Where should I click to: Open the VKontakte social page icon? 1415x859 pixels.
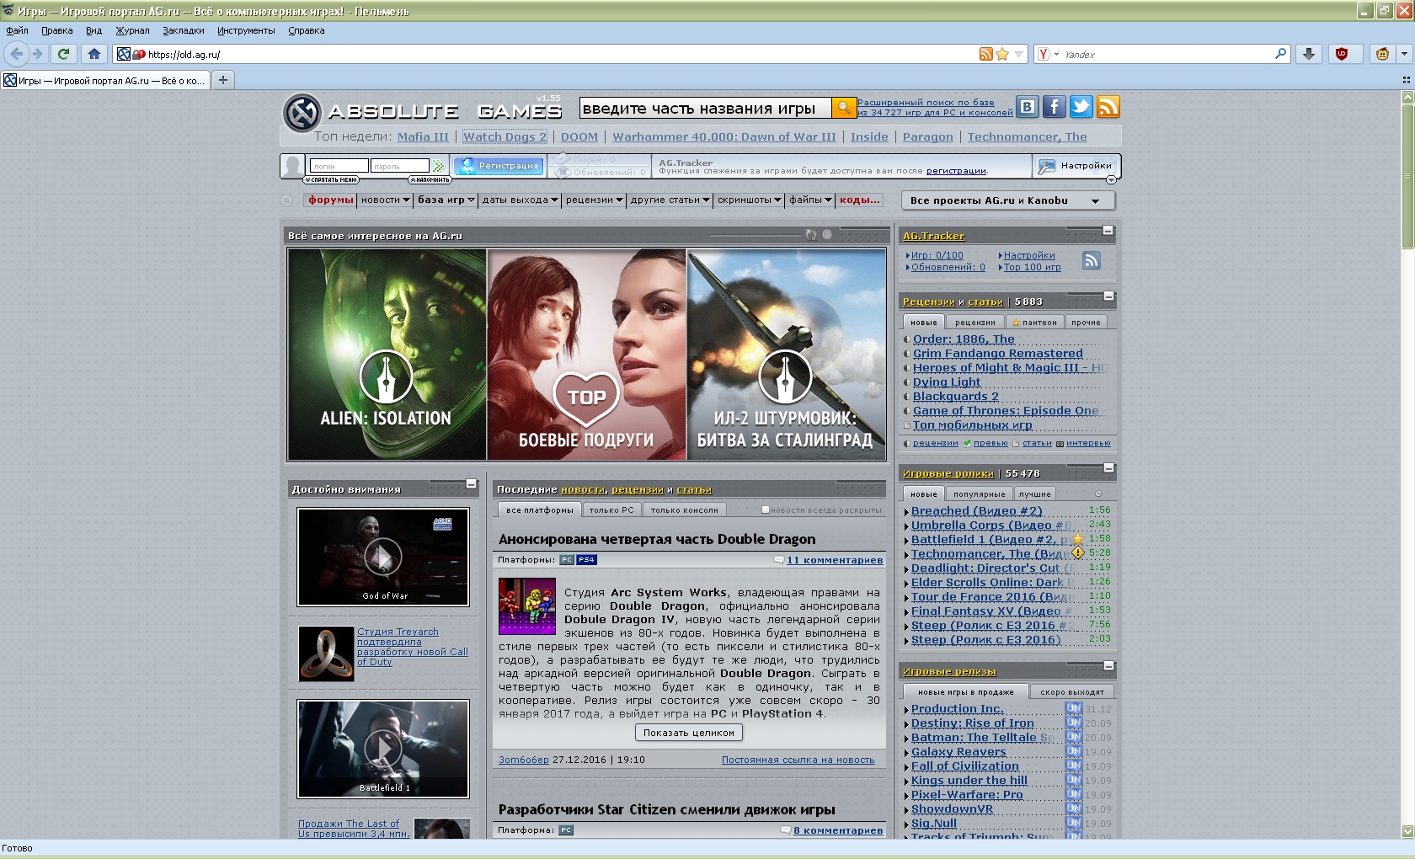point(1027,107)
